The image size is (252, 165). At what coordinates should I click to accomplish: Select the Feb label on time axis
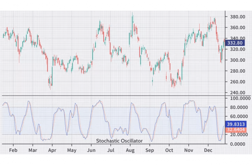(13, 150)
